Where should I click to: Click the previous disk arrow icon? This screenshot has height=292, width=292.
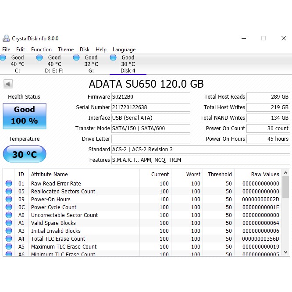pos(8,84)
